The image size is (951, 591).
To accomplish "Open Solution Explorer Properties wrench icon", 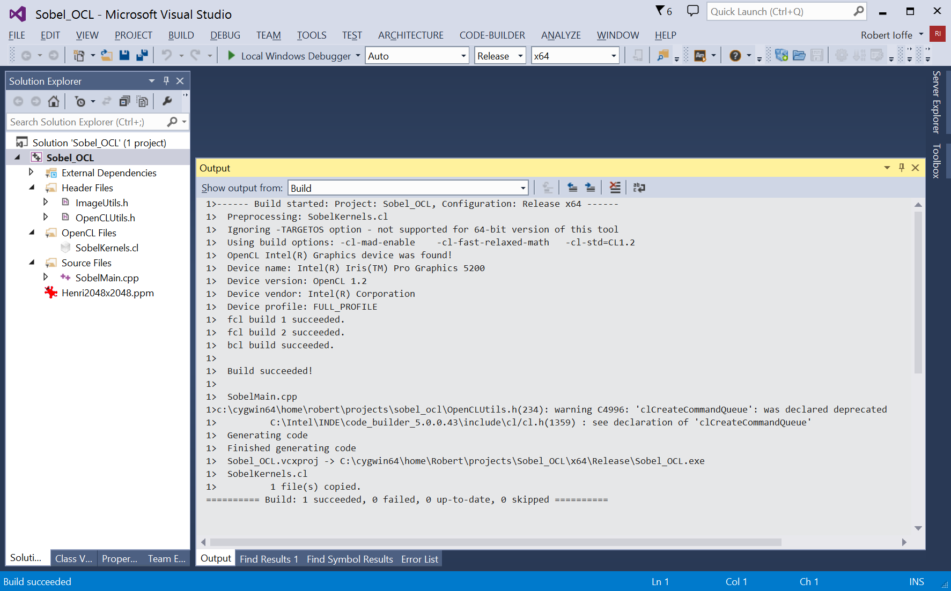I will pyautogui.click(x=167, y=101).
